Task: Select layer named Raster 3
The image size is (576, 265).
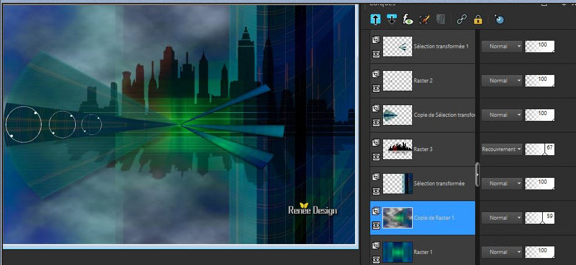Action: click(x=423, y=149)
